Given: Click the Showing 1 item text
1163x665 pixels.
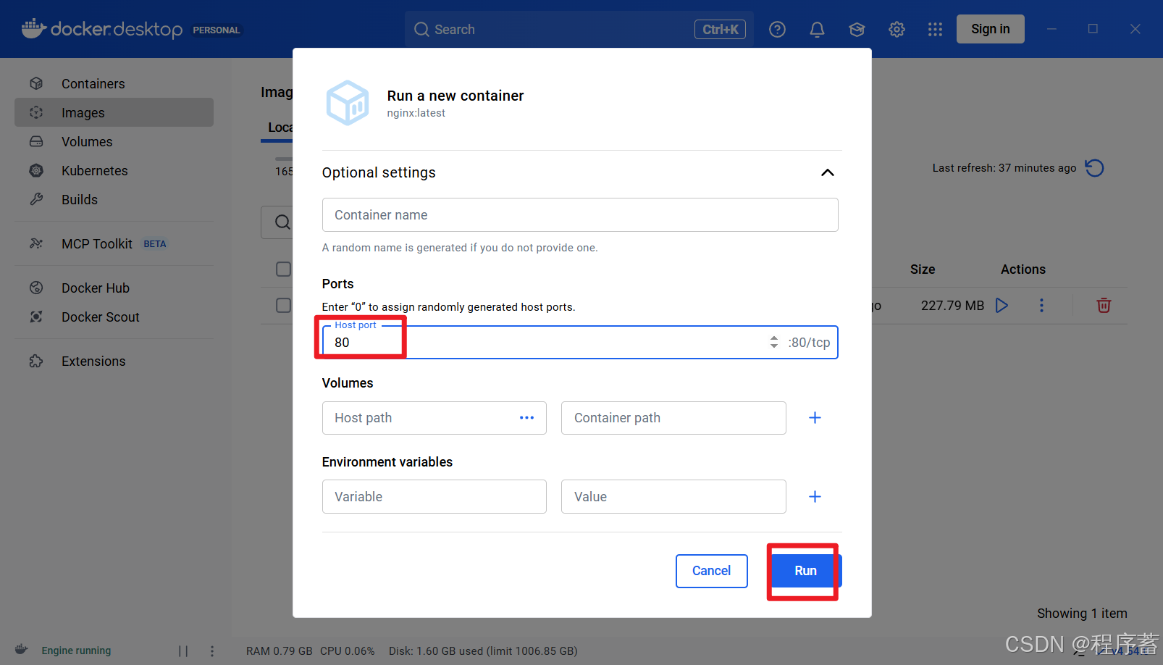Looking at the screenshot, I should tap(1082, 613).
